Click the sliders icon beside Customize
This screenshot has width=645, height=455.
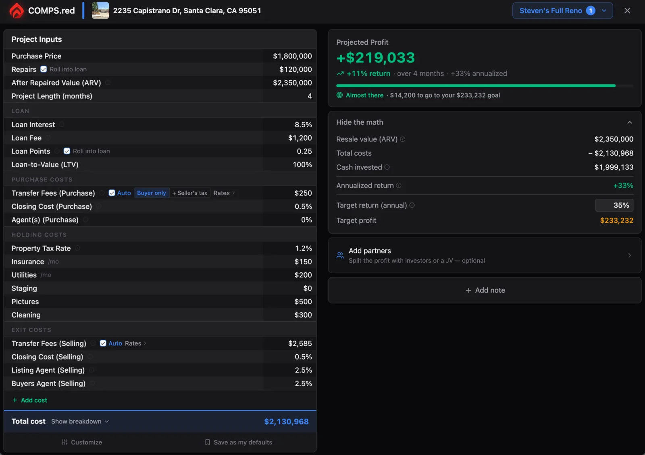64,442
